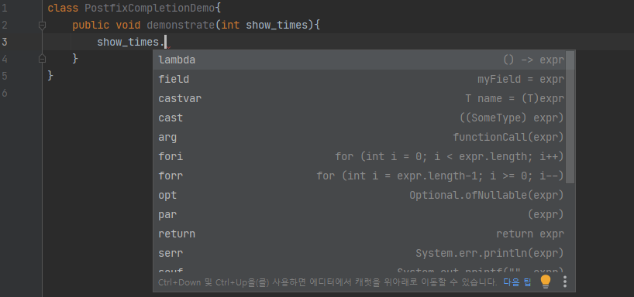This screenshot has width=634, height=297.
Task: Click the light bulb tip icon
Action: point(546,282)
